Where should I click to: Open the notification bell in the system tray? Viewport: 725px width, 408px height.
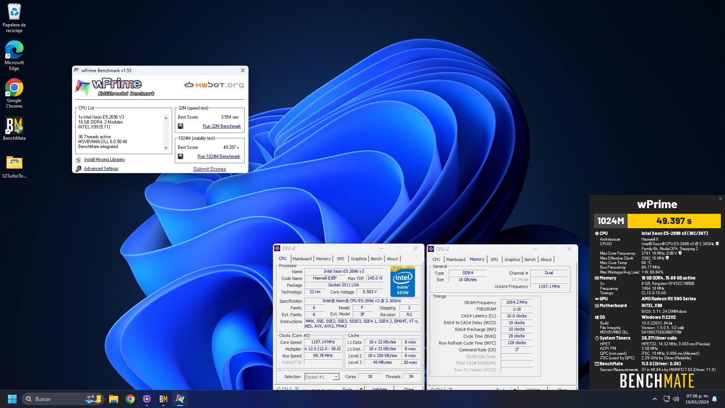[x=714, y=399]
